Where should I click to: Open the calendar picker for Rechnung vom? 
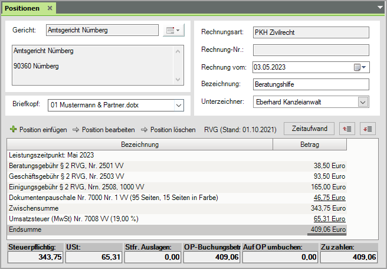pyautogui.click(x=360, y=67)
